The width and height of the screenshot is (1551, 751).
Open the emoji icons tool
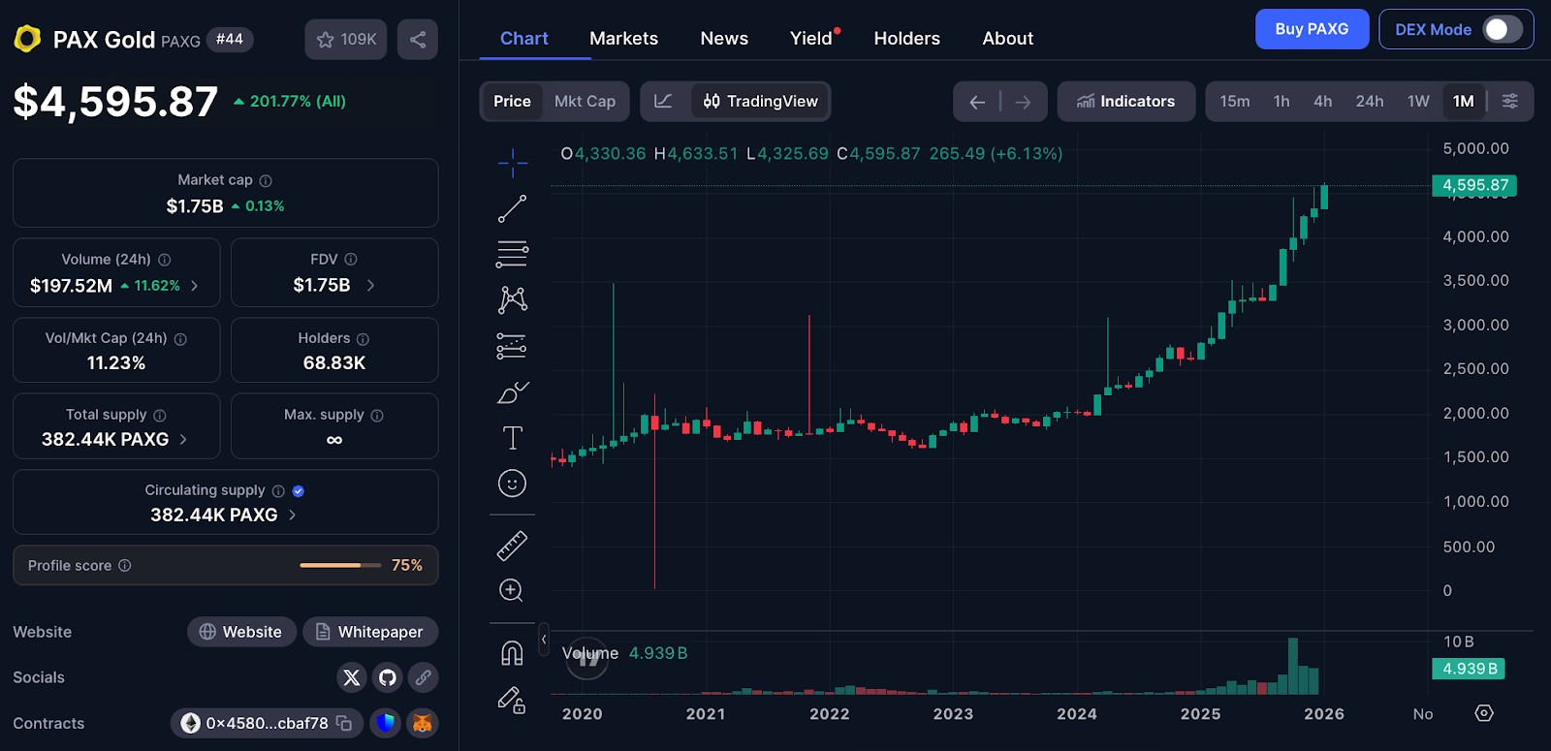tap(512, 484)
